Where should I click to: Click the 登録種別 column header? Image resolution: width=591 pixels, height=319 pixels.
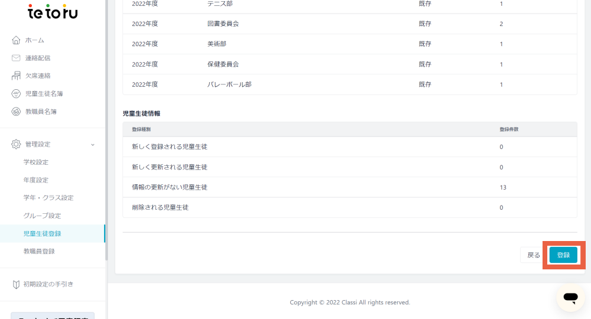coord(141,129)
